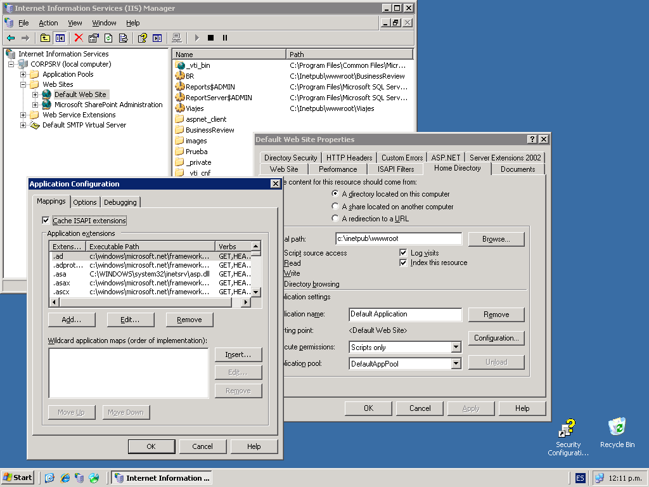Click the Refresh toolbar icon
Viewport: 649px width, 487px height.
(x=108, y=38)
